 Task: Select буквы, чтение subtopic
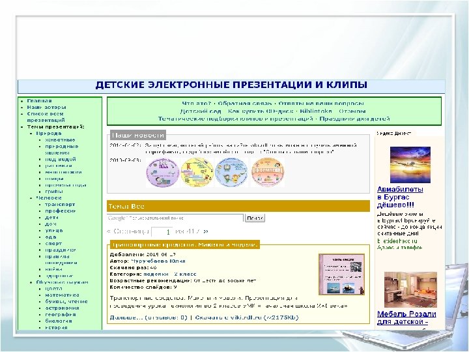(66, 302)
